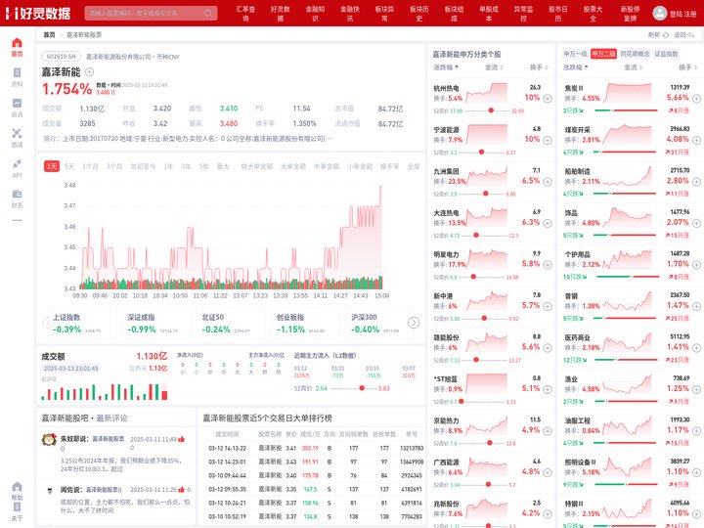The width and height of the screenshot is (704, 528).
Task: Select the 5天 chart range
Action: (x=69, y=166)
